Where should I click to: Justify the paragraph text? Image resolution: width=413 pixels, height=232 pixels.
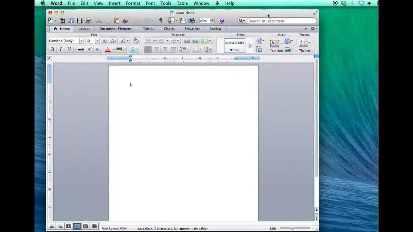point(173,49)
